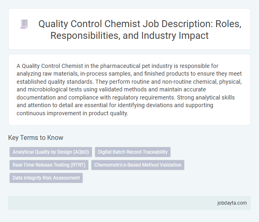
Task: Open the Analytical Quality by Design (AQbD) tag
Action: point(51,152)
